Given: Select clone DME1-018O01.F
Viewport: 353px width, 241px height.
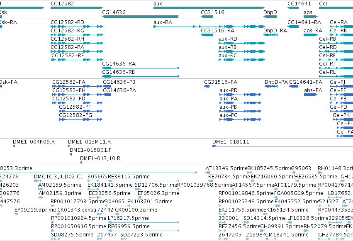Looking at the screenshot, I should [71, 154].
